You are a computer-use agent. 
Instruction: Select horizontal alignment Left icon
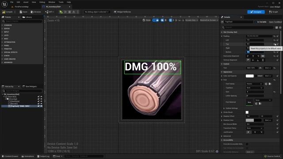click(248, 56)
